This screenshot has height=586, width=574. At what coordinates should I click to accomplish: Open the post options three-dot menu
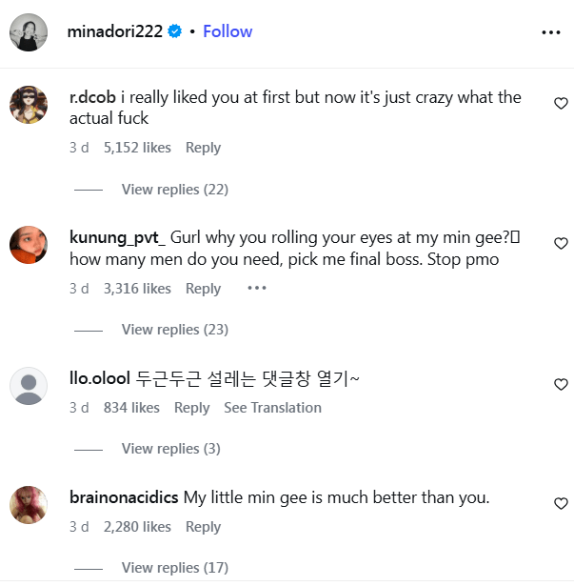click(551, 32)
